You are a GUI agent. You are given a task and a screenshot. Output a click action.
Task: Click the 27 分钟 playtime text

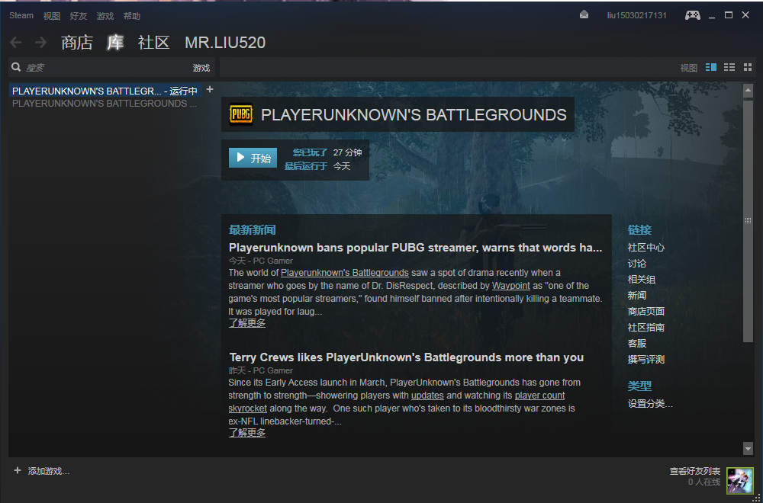click(x=347, y=152)
